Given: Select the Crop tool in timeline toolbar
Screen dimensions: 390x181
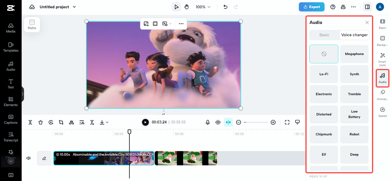Looking at the screenshot, I should (61, 122).
